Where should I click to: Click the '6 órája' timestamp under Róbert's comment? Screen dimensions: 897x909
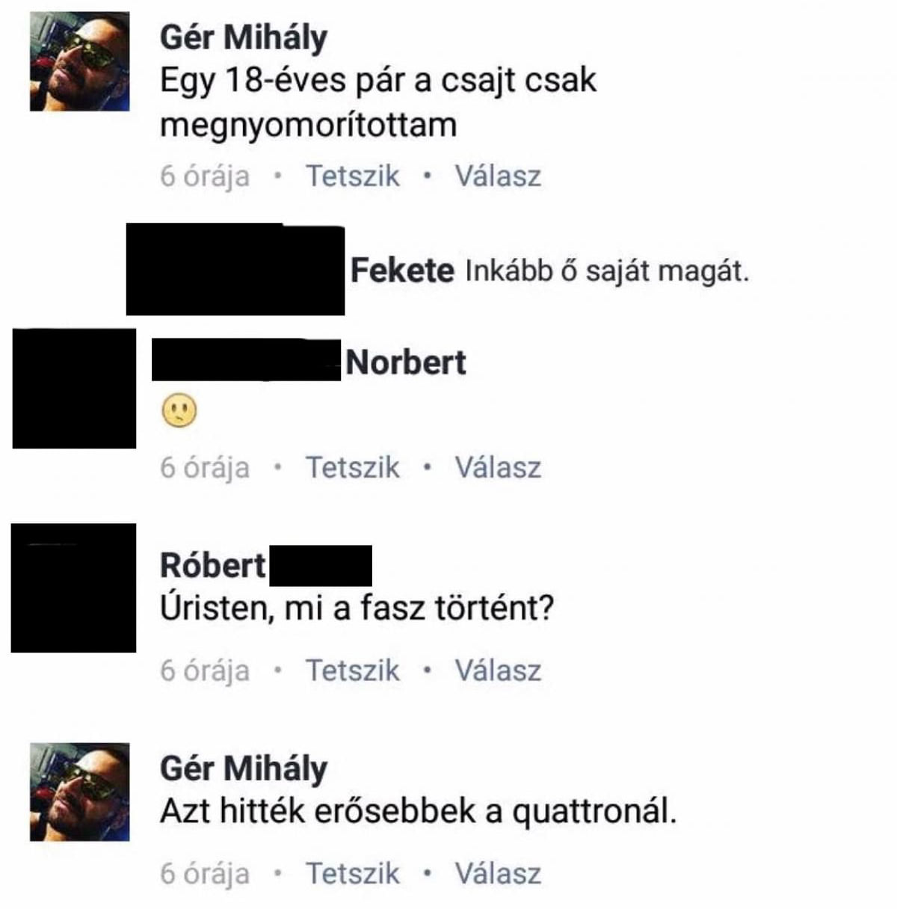(205, 671)
